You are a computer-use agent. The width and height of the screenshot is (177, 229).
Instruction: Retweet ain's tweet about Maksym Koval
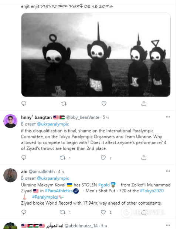pyautogui.click(x=63, y=212)
